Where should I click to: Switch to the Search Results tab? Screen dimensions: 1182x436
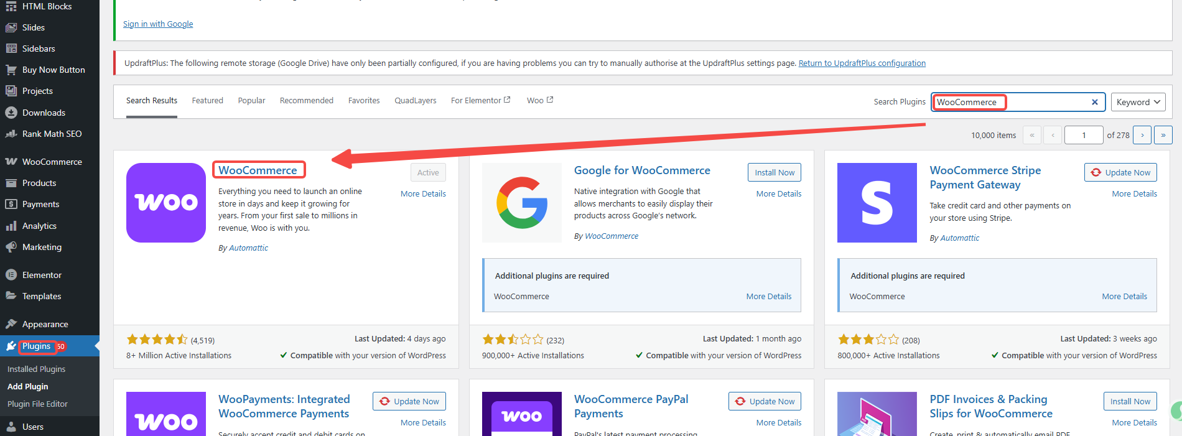pos(152,101)
